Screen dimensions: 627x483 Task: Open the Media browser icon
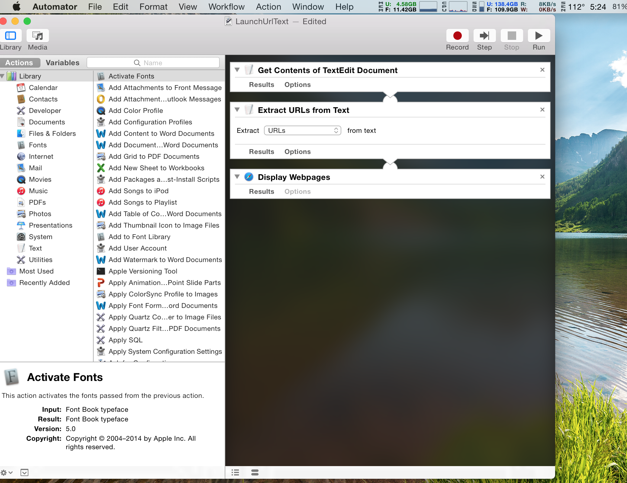38,36
